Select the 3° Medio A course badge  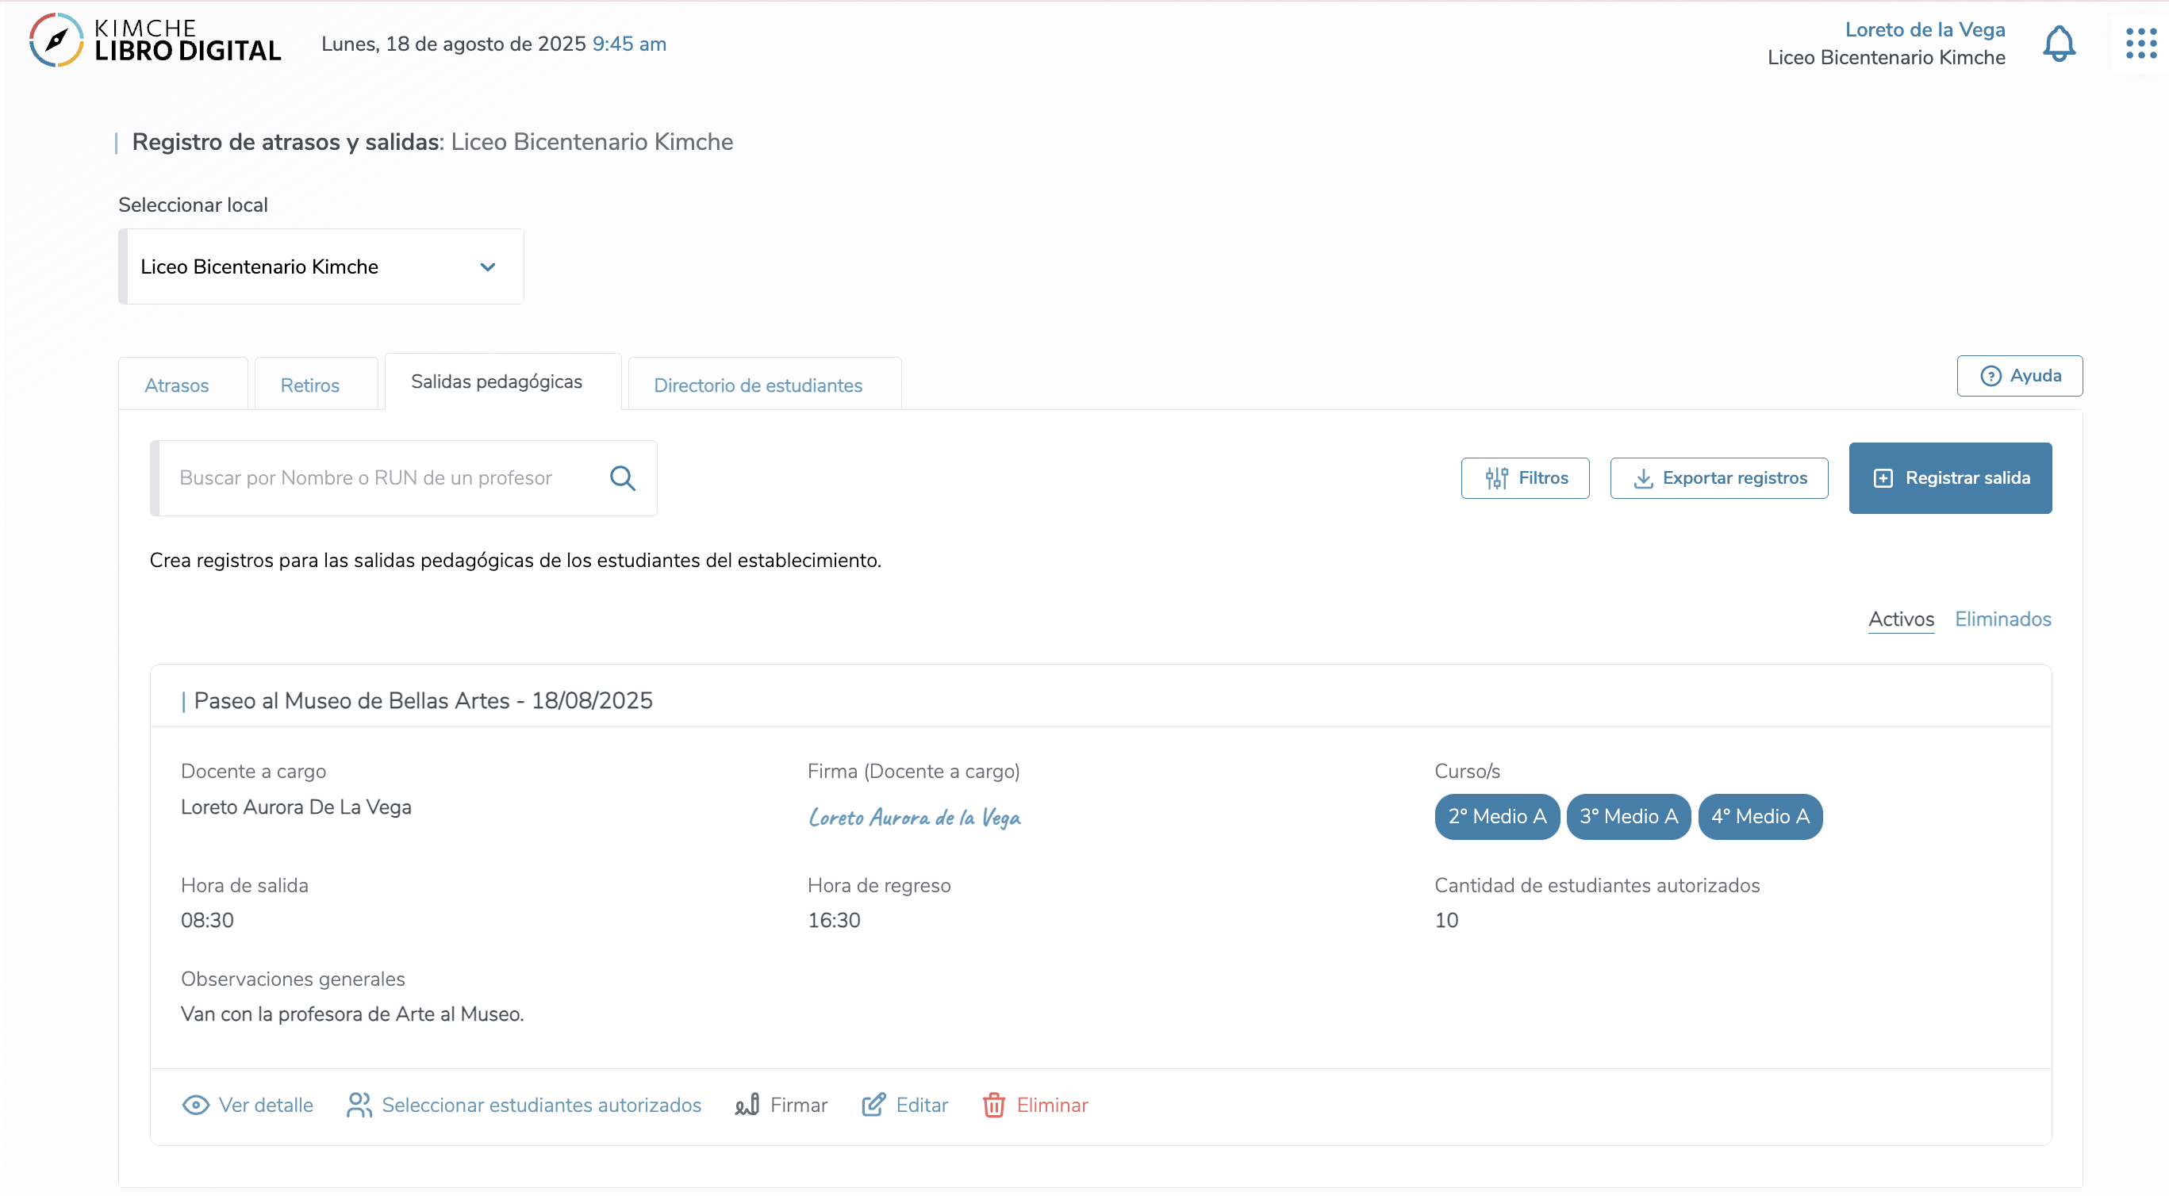click(1628, 816)
